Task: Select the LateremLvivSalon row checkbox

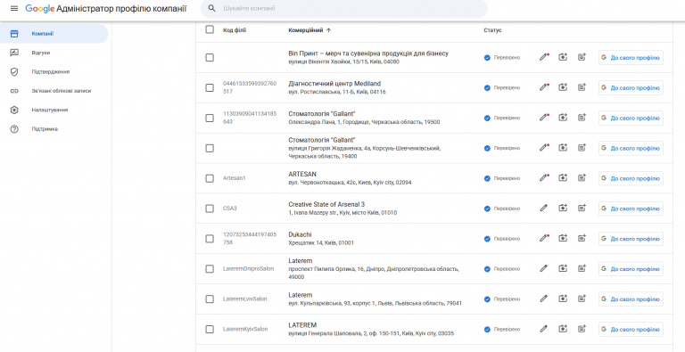Action: tap(210, 299)
